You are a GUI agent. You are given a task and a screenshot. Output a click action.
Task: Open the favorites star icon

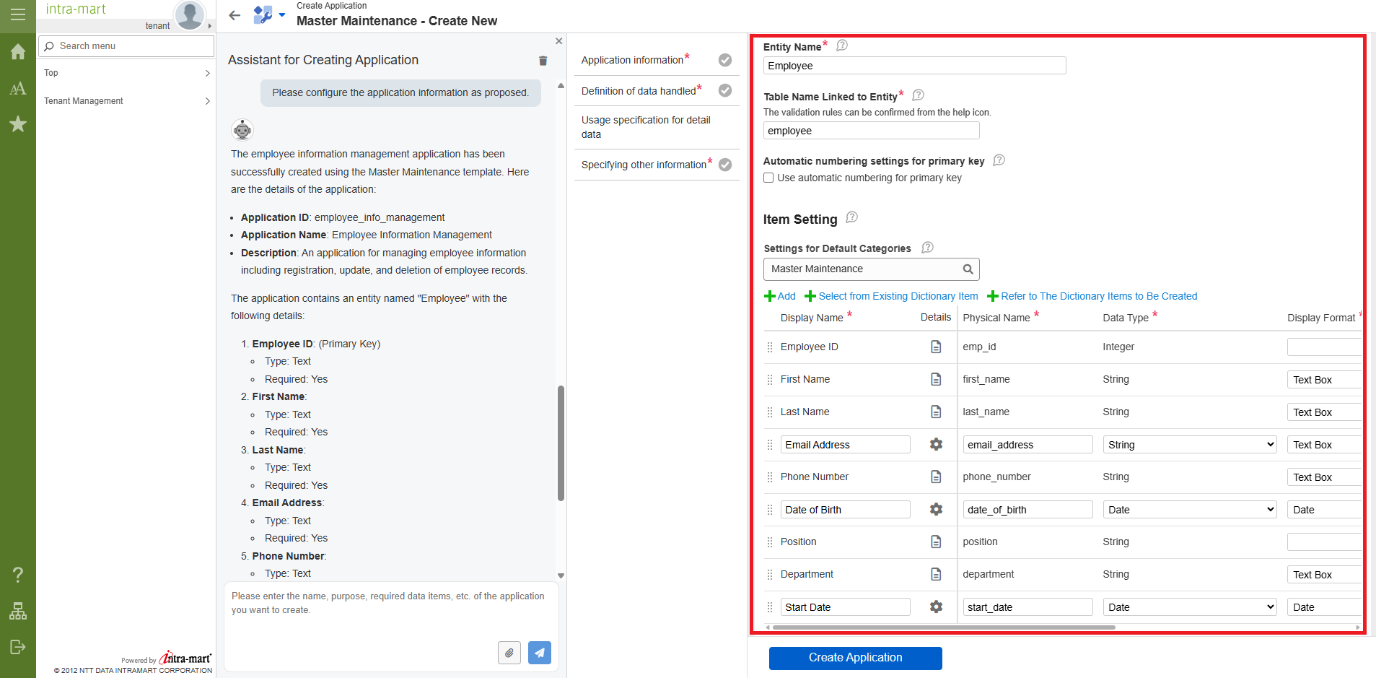[x=18, y=124]
